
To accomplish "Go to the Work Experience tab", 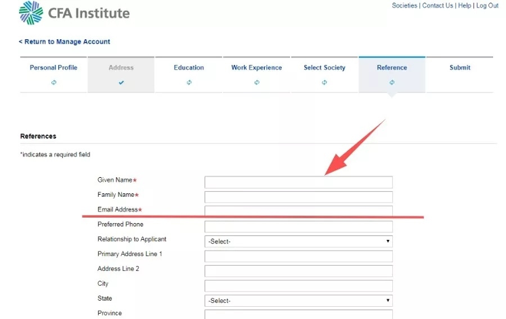I will click(257, 68).
